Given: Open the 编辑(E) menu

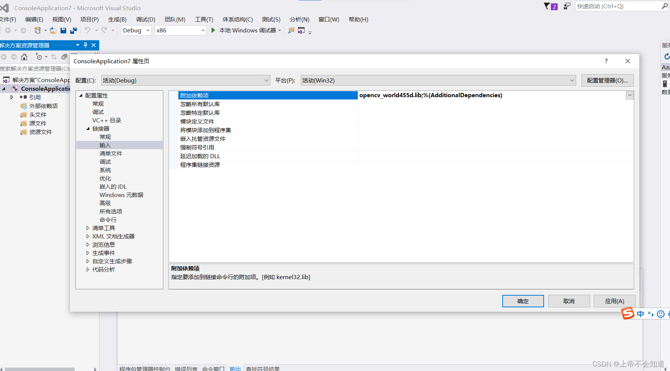Looking at the screenshot, I should pos(34,20).
